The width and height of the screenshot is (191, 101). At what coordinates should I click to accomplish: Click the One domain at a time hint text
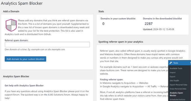coord(35,49)
